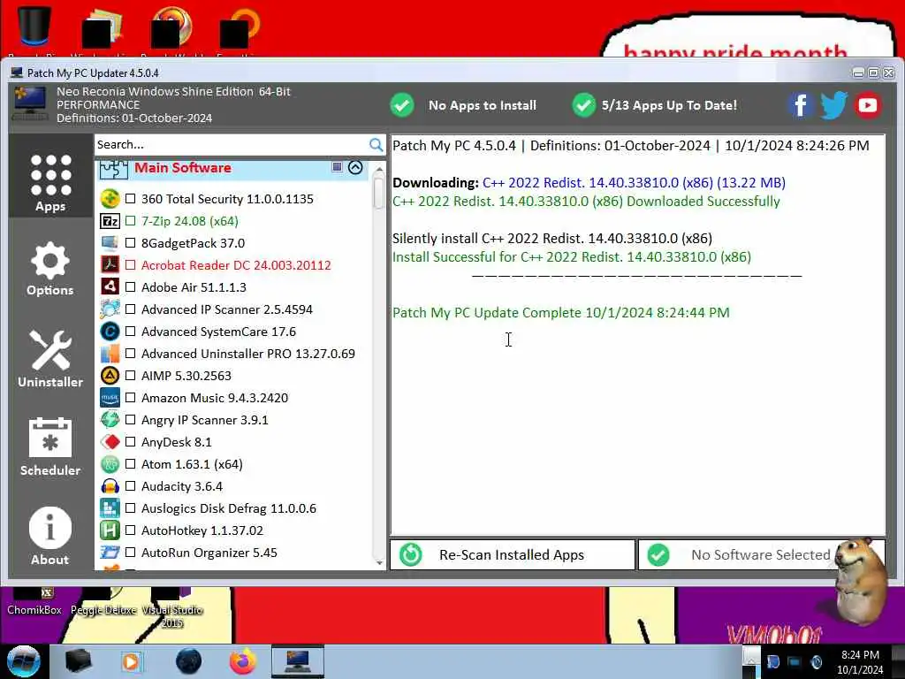Check the Amazon Music checkbox
Image resolution: width=905 pixels, height=679 pixels.
pyautogui.click(x=131, y=398)
